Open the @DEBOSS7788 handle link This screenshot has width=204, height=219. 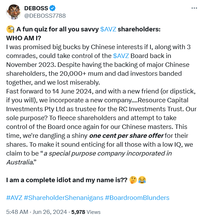(x=45, y=16)
